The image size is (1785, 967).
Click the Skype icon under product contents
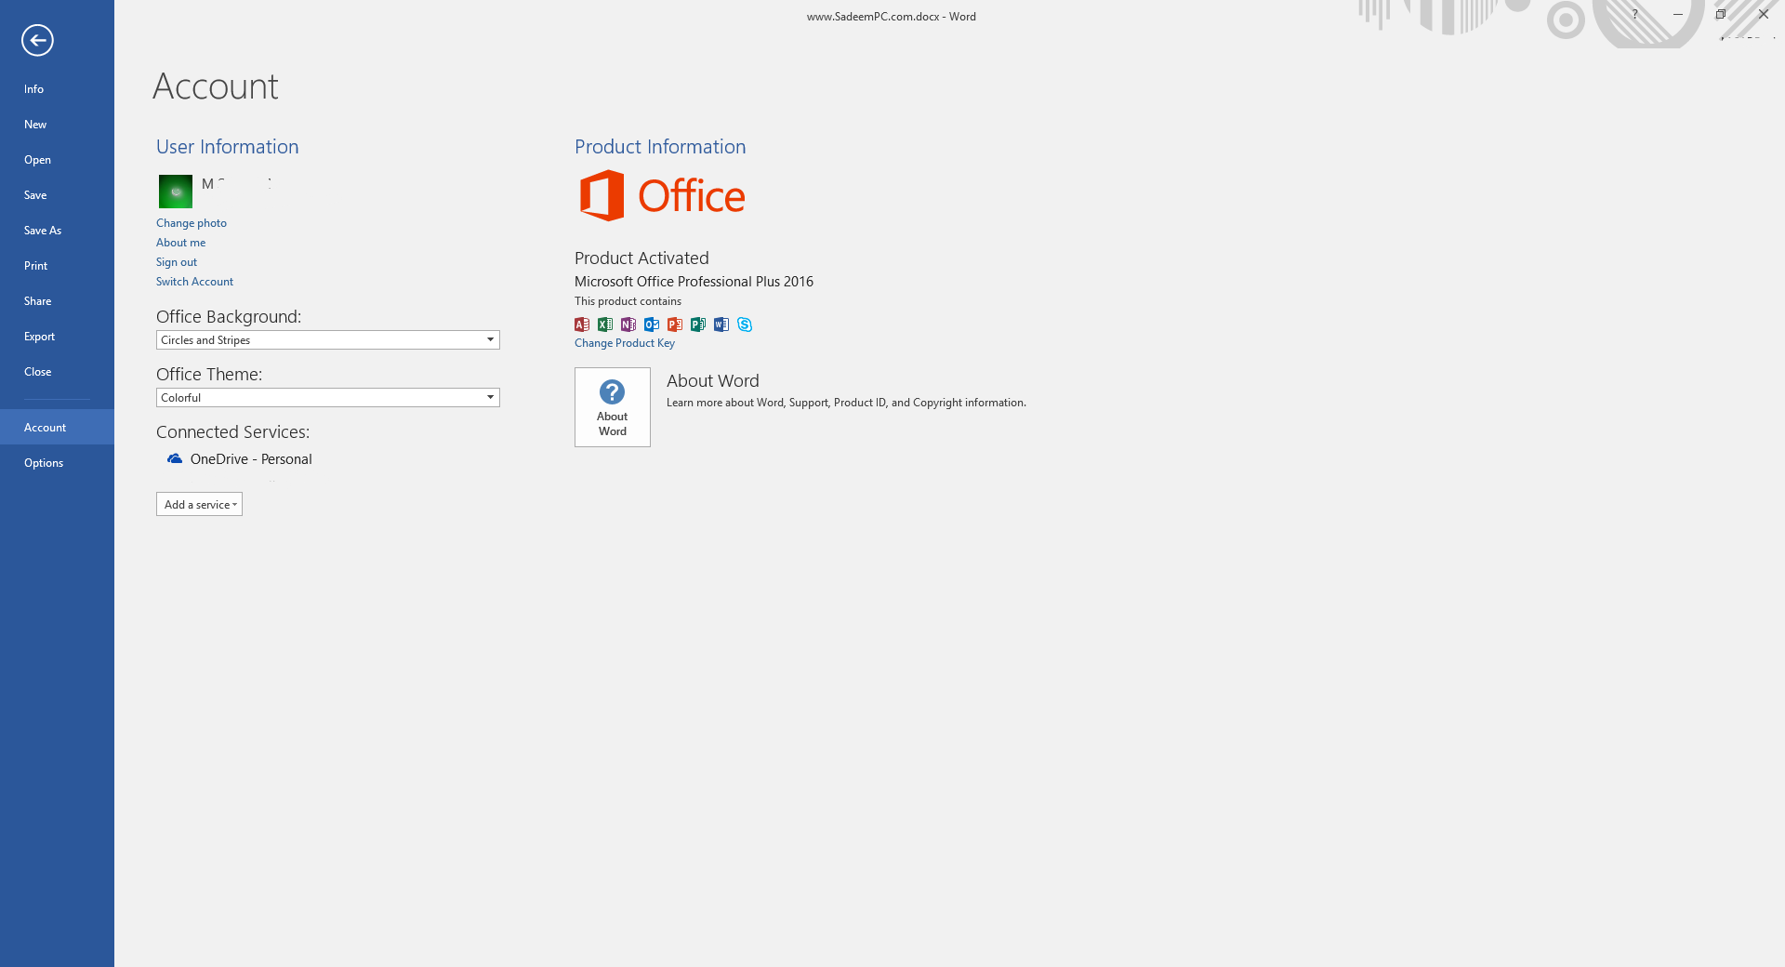pos(745,325)
